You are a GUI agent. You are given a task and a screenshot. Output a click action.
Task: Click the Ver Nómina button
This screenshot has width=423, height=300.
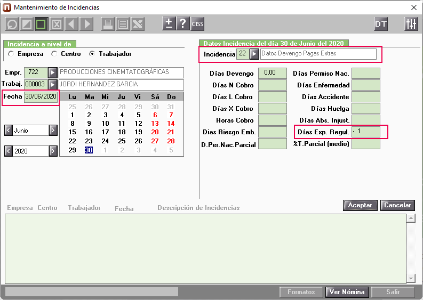coord(347,292)
